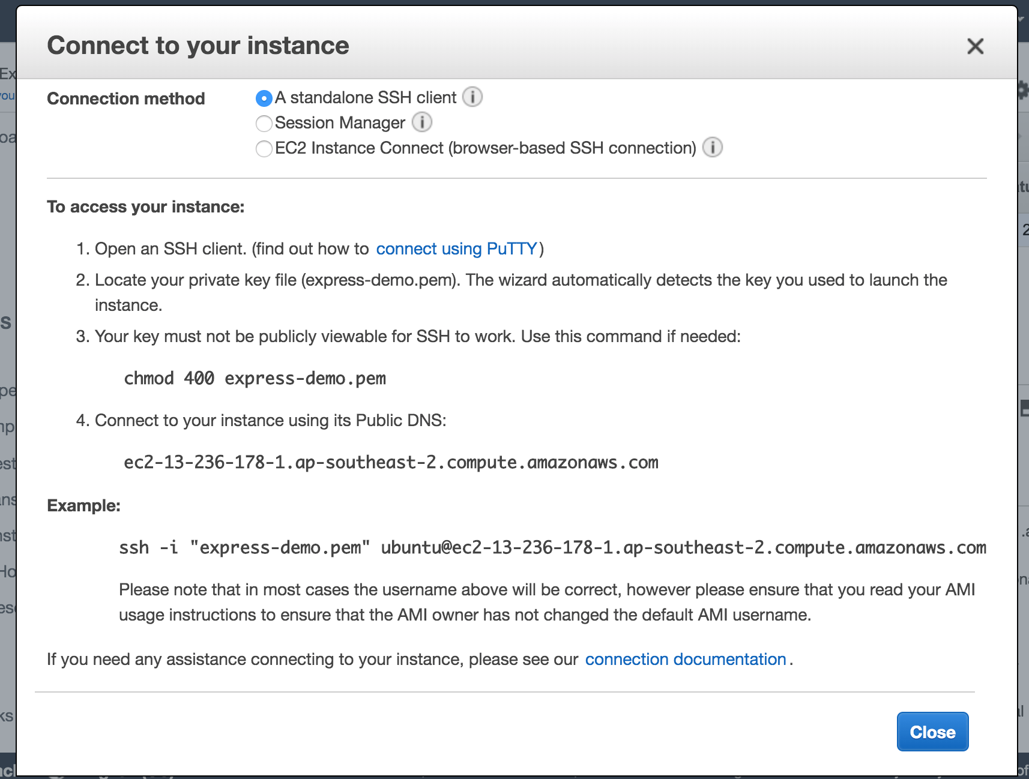Select Session Manager connection method

pyautogui.click(x=264, y=123)
